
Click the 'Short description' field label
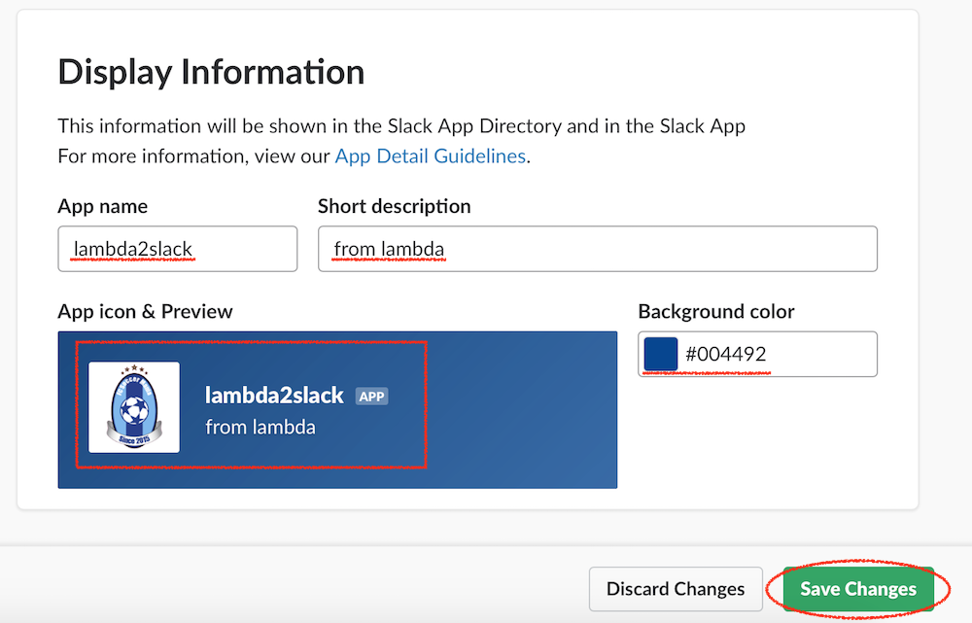(394, 206)
